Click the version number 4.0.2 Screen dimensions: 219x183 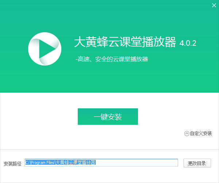(x=188, y=43)
